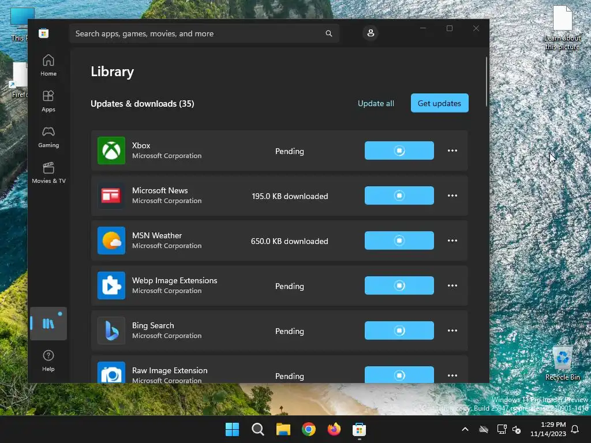Open the Windows Start menu

coord(232,429)
